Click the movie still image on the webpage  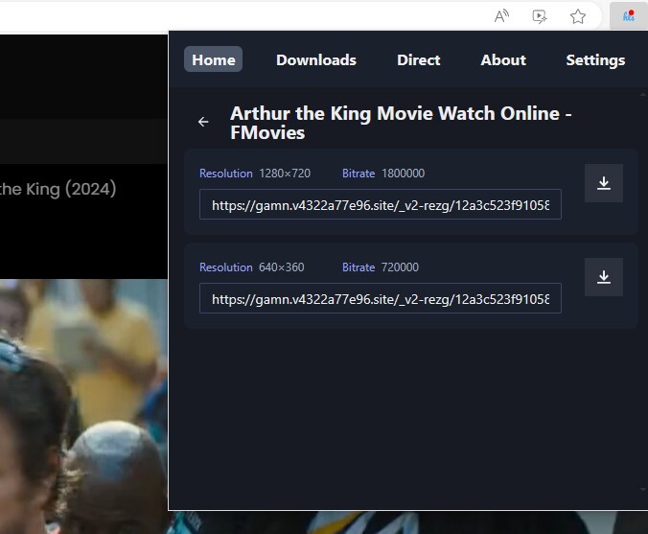coord(83,406)
